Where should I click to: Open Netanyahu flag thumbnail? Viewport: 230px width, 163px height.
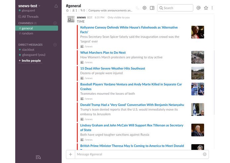click(198, 110)
